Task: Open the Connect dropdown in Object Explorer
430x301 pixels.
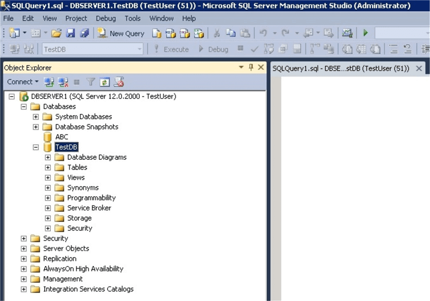Action: 23,82
